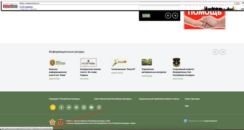Click the Информационные ресурсы heading
The image size is (244, 130).
point(67,52)
